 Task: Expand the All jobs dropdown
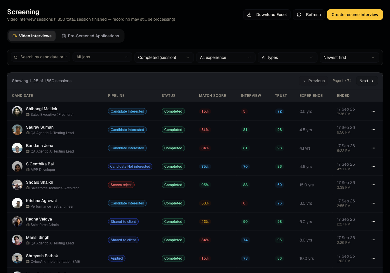coord(102,57)
